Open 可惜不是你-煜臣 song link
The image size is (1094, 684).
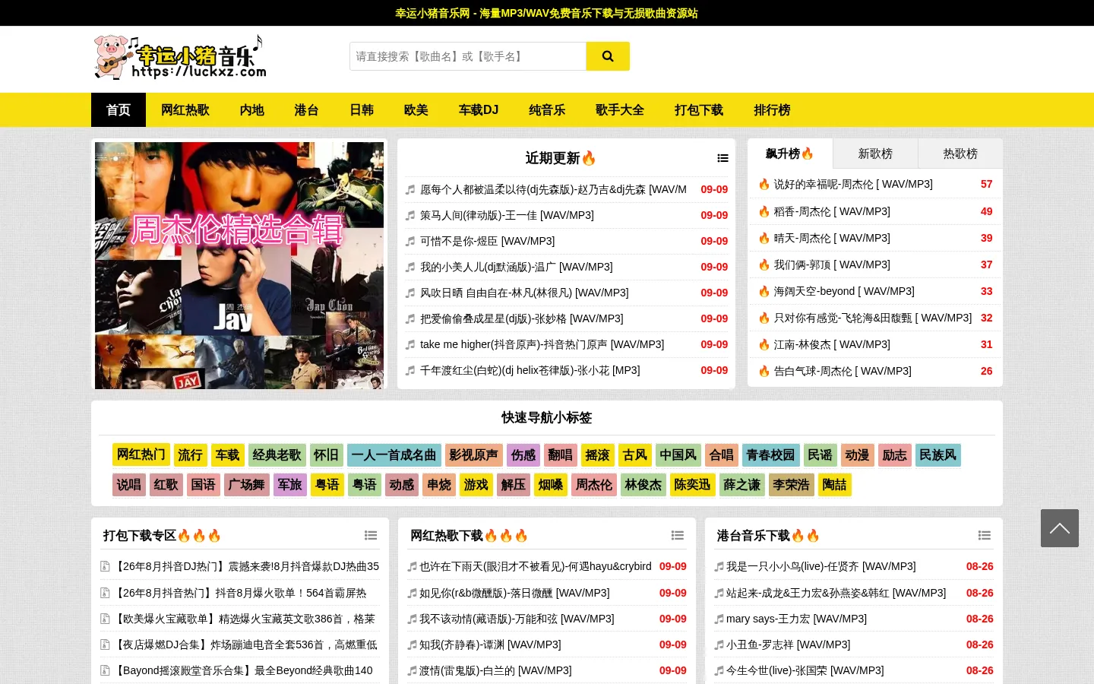point(487,241)
